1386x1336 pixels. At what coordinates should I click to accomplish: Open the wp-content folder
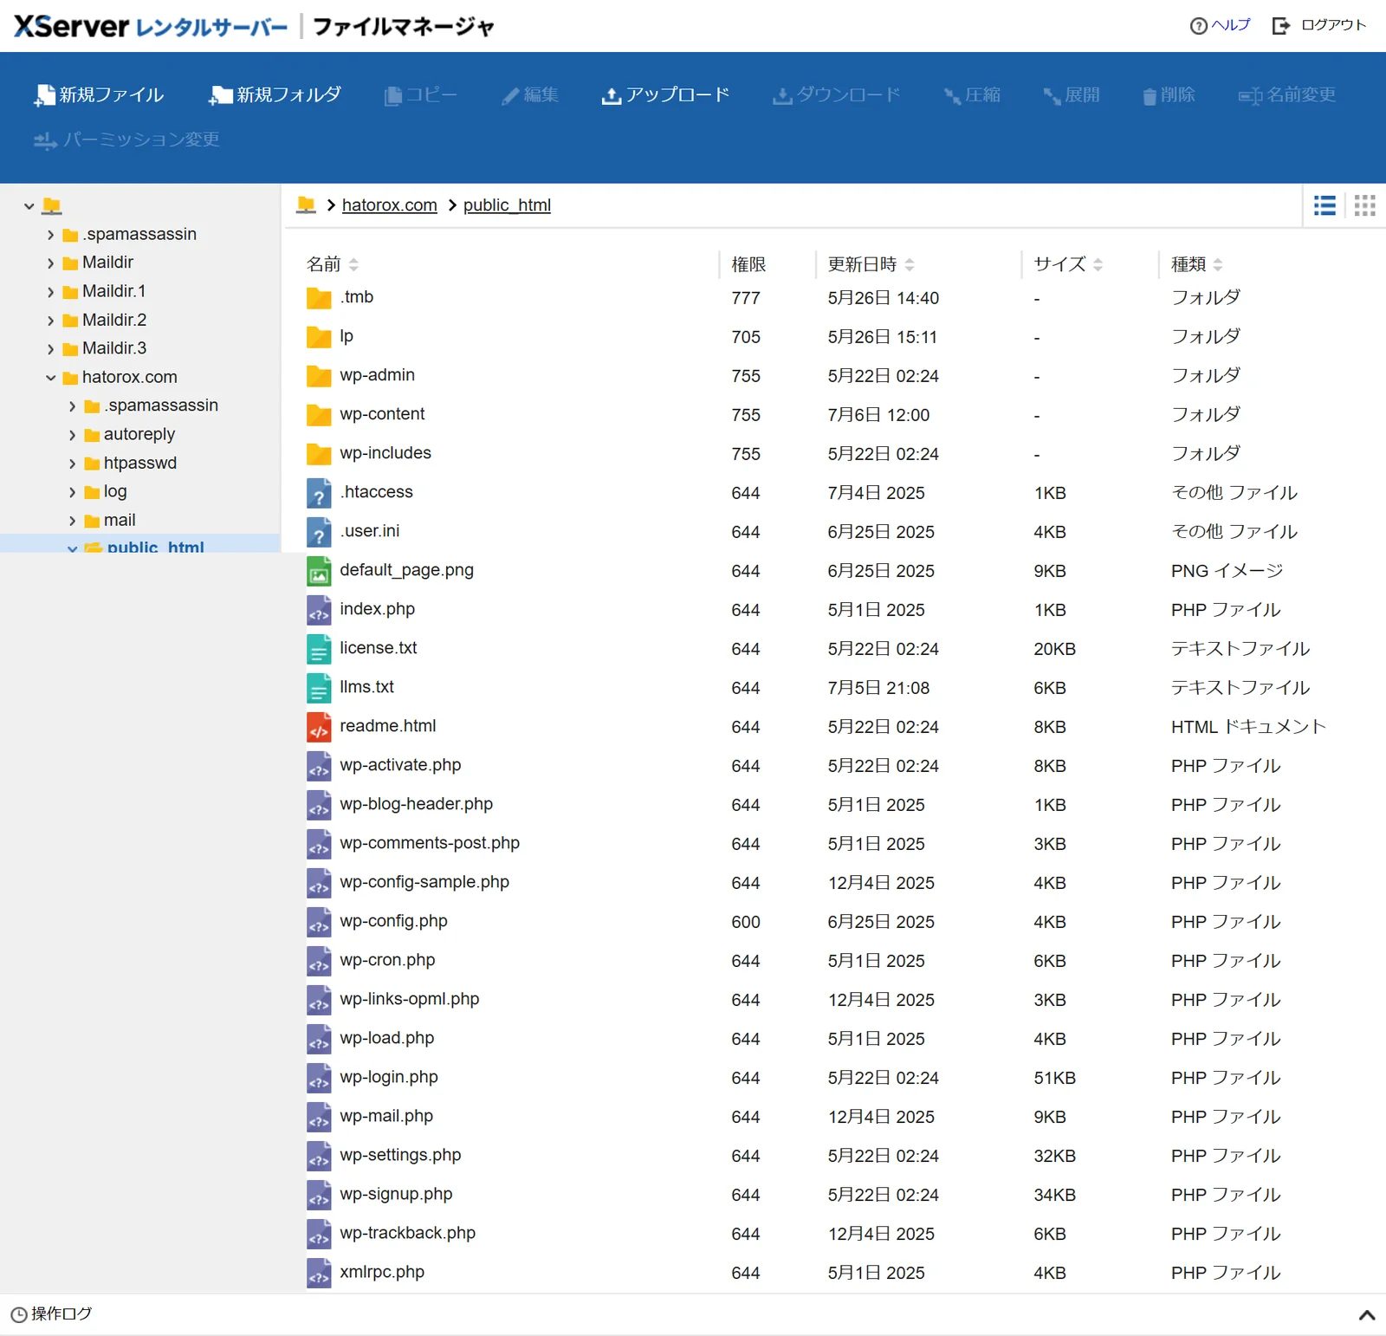coord(382,414)
